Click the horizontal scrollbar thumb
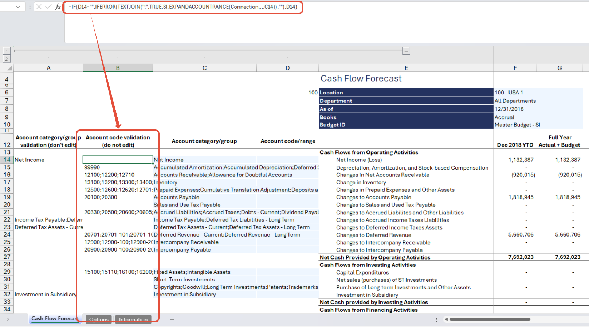Image resolution: width=589 pixels, height=327 pixels. pos(490,319)
